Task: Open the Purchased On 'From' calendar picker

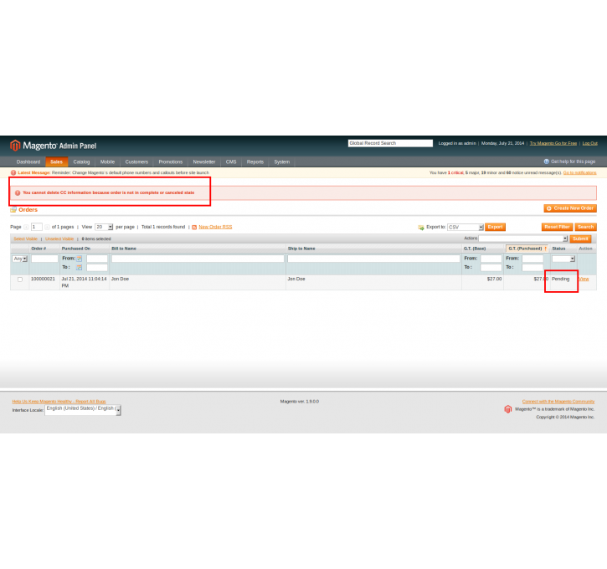Action: pyautogui.click(x=80, y=259)
